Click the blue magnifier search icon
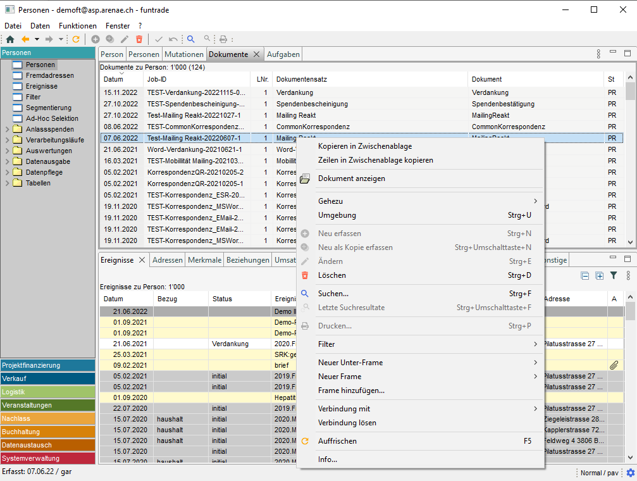637x481 pixels. coord(190,39)
